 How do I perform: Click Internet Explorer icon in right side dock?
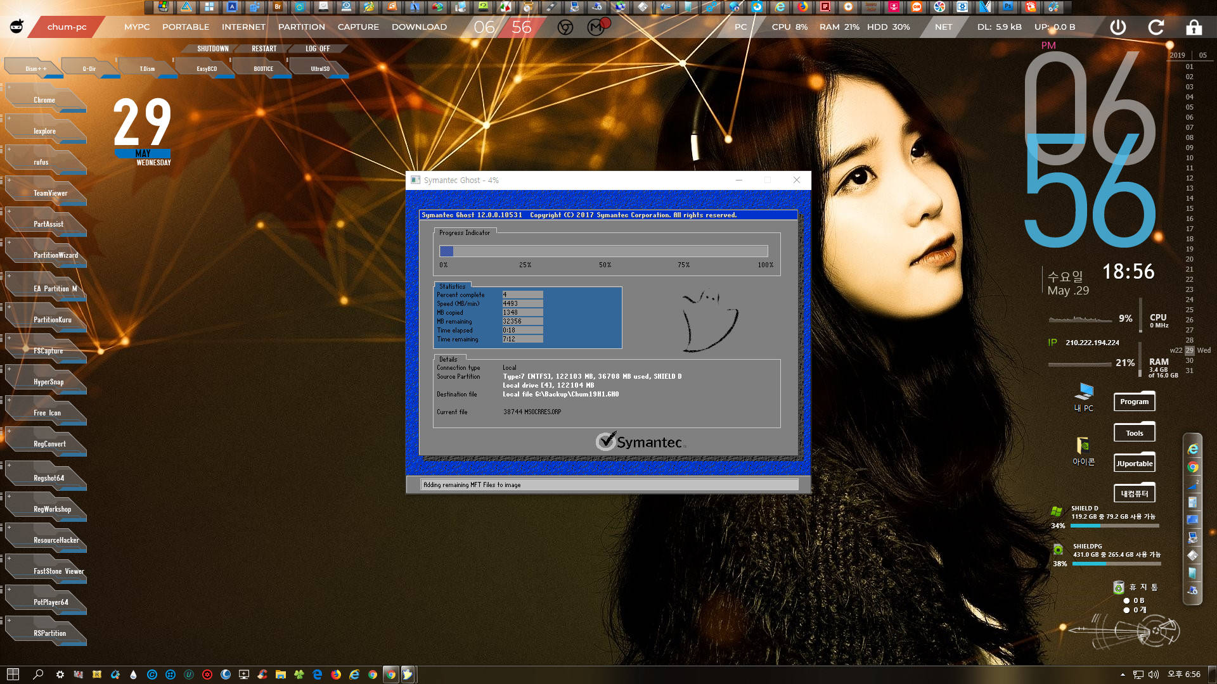(x=1193, y=449)
